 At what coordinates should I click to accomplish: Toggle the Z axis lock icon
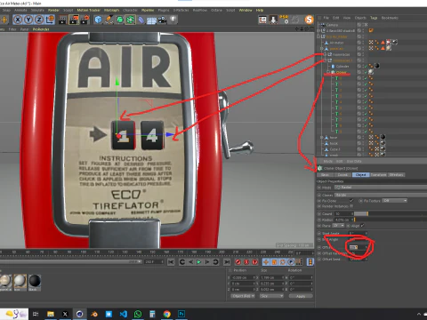pyautogui.click(x=39, y=20)
